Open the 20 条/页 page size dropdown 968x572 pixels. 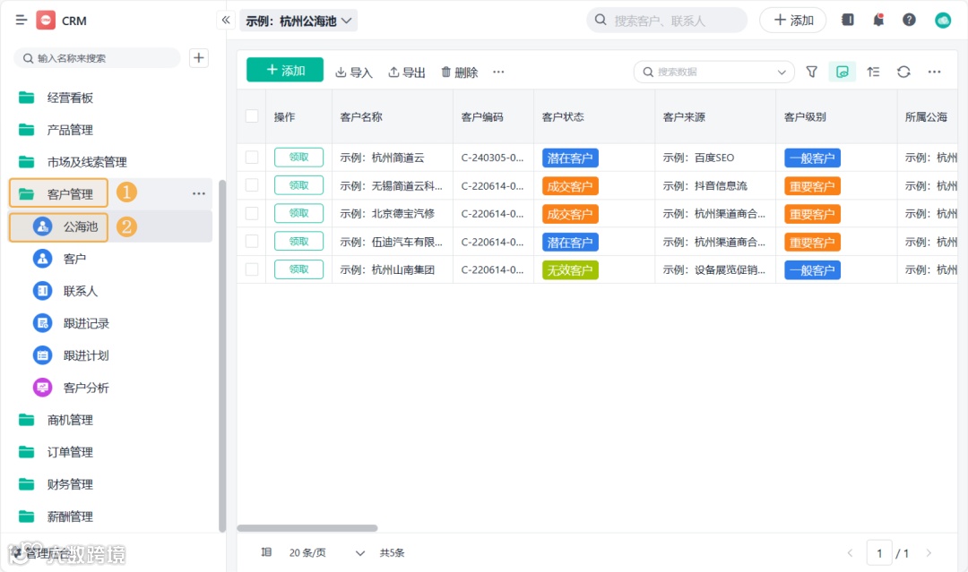(326, 553)
